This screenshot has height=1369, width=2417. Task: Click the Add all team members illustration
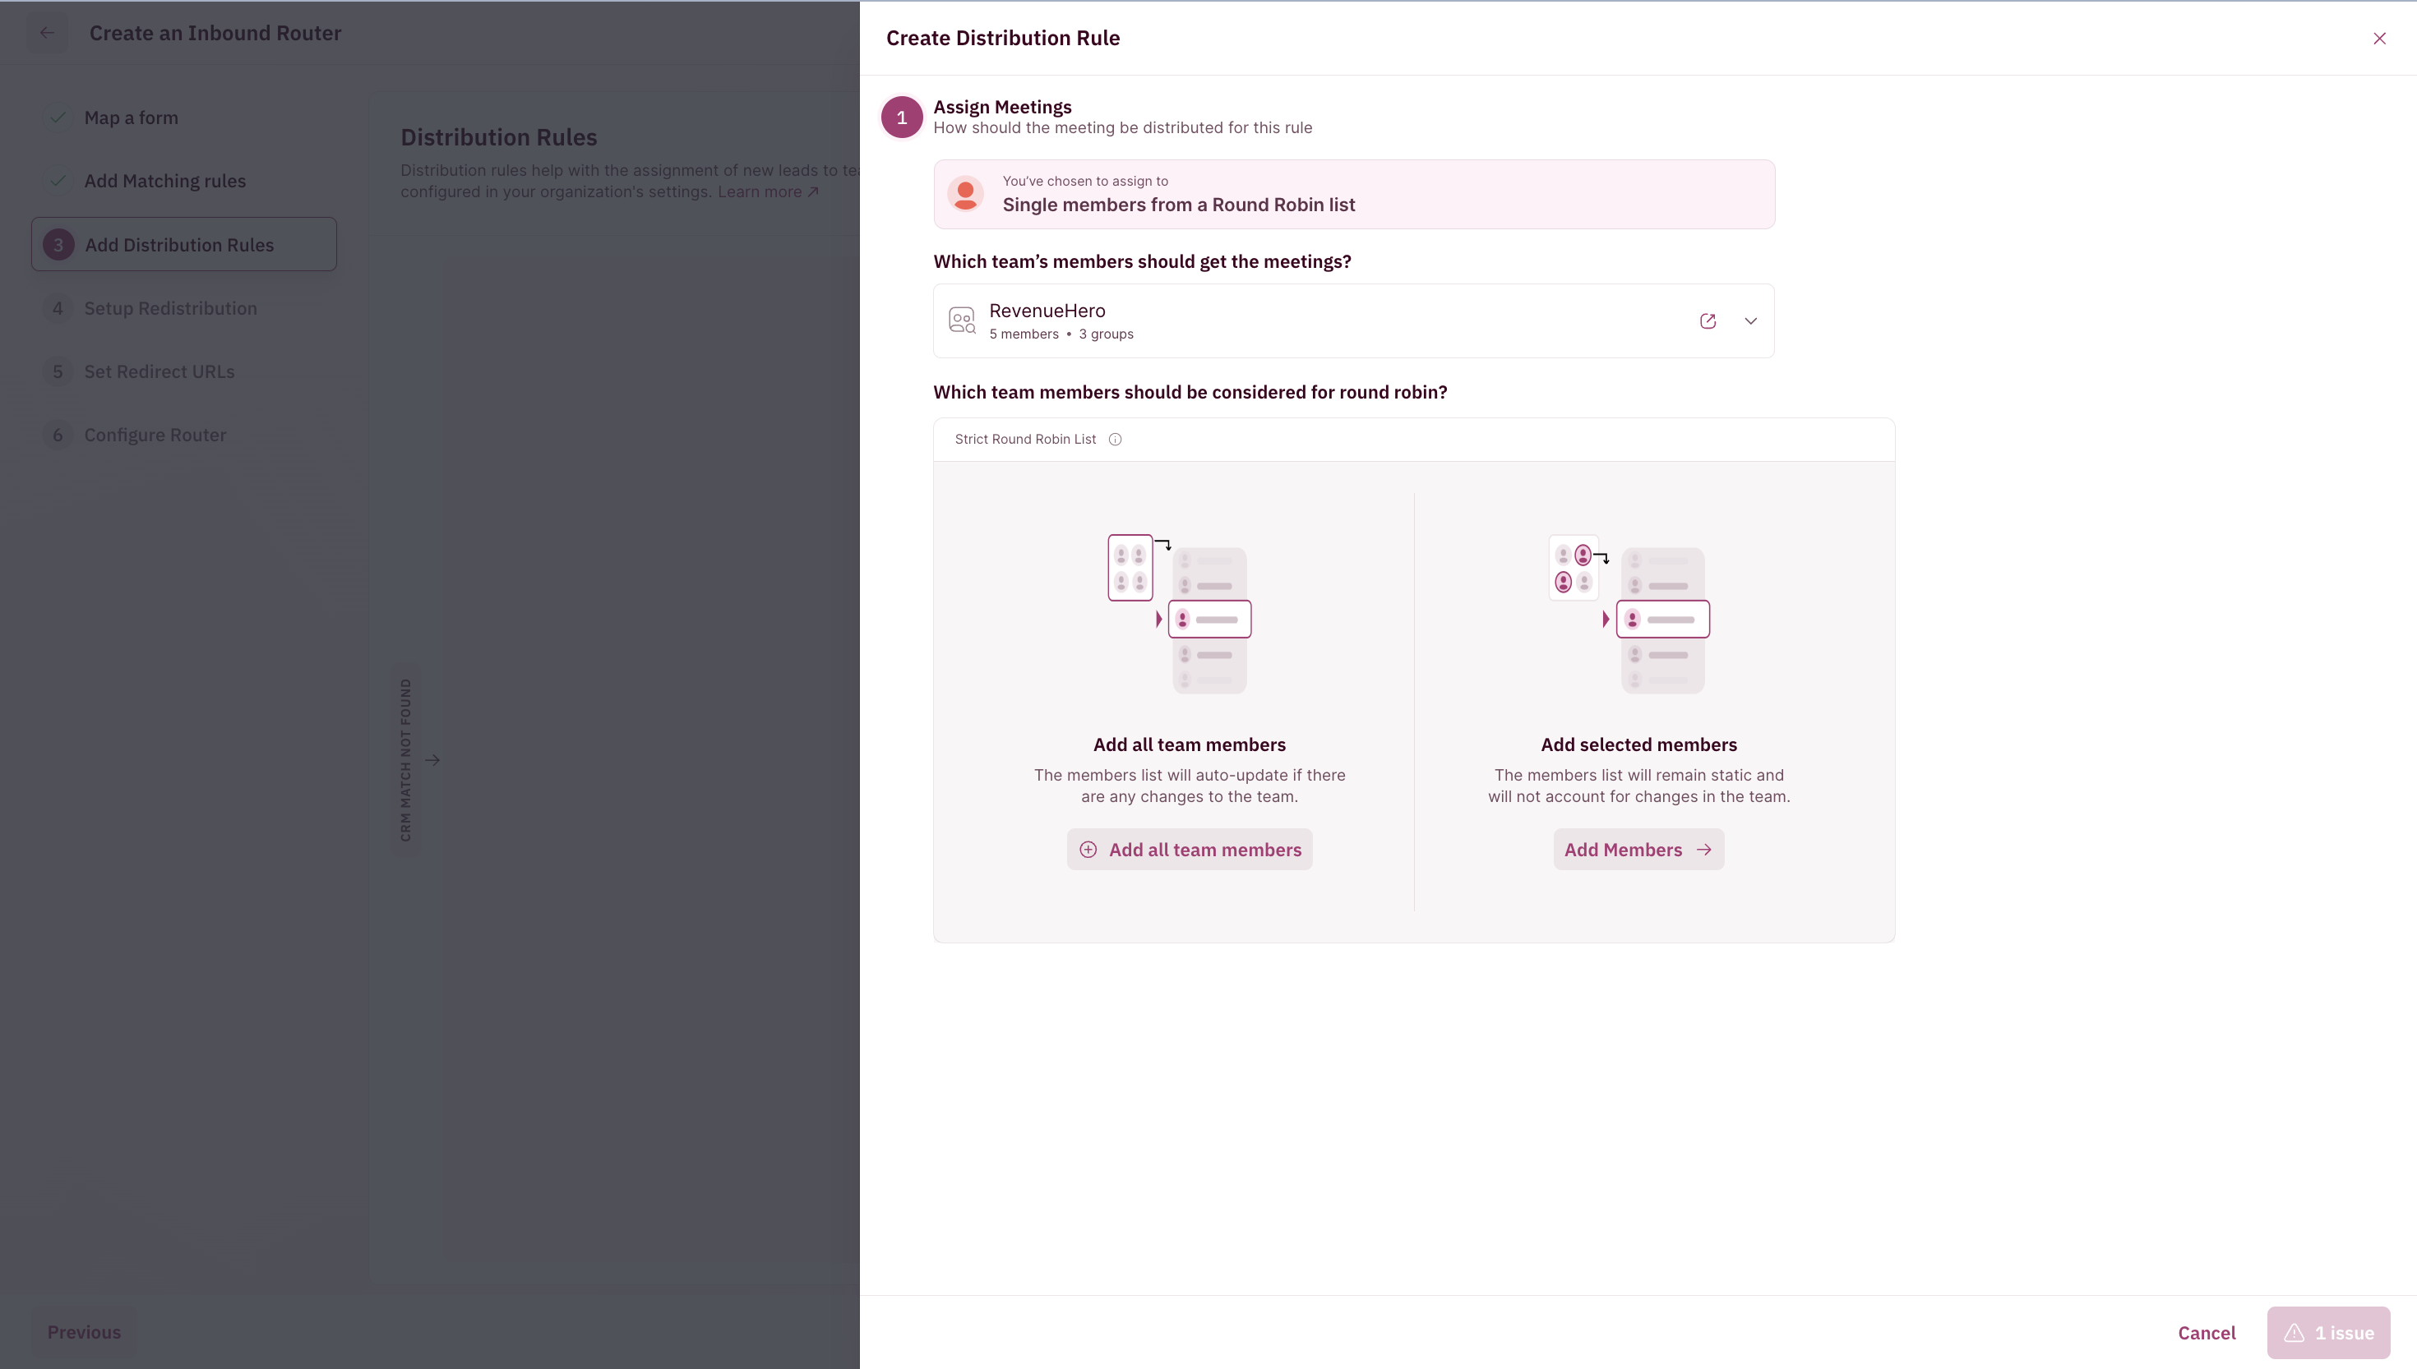pyautogui.click(x=1181, y=614)
